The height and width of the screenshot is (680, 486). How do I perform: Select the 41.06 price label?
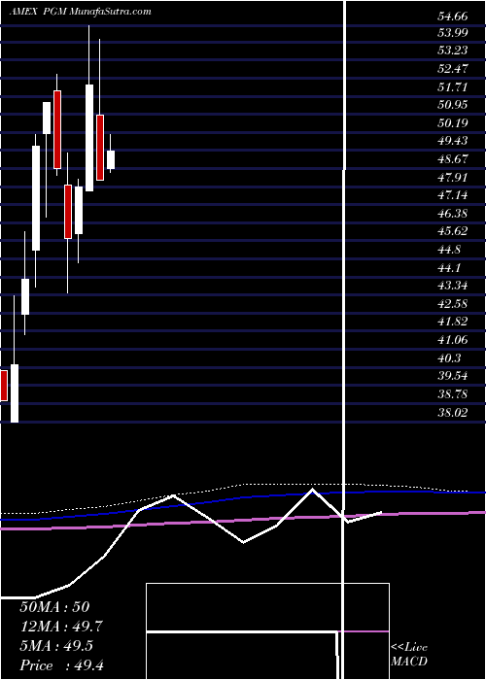(x=453, y=340)
